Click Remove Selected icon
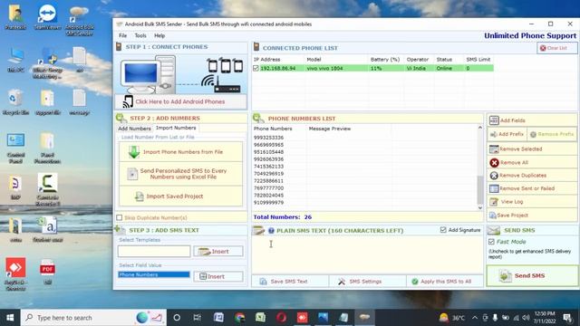The width and height of the screenshot is (580, 326). click(x=494, y=149)
